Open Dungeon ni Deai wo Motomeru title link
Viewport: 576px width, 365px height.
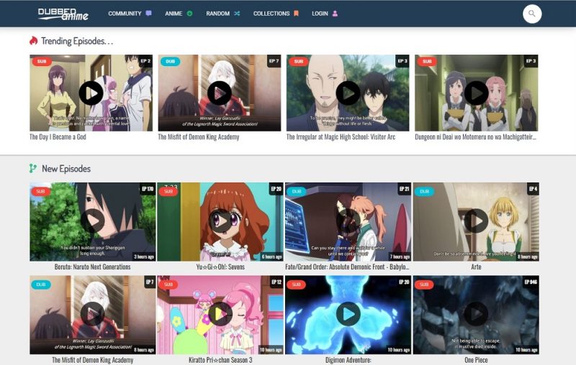pos(475,137)
